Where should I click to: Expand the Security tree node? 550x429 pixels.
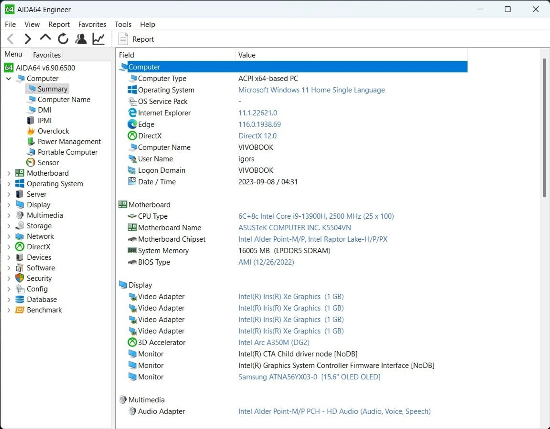point(9,278)
